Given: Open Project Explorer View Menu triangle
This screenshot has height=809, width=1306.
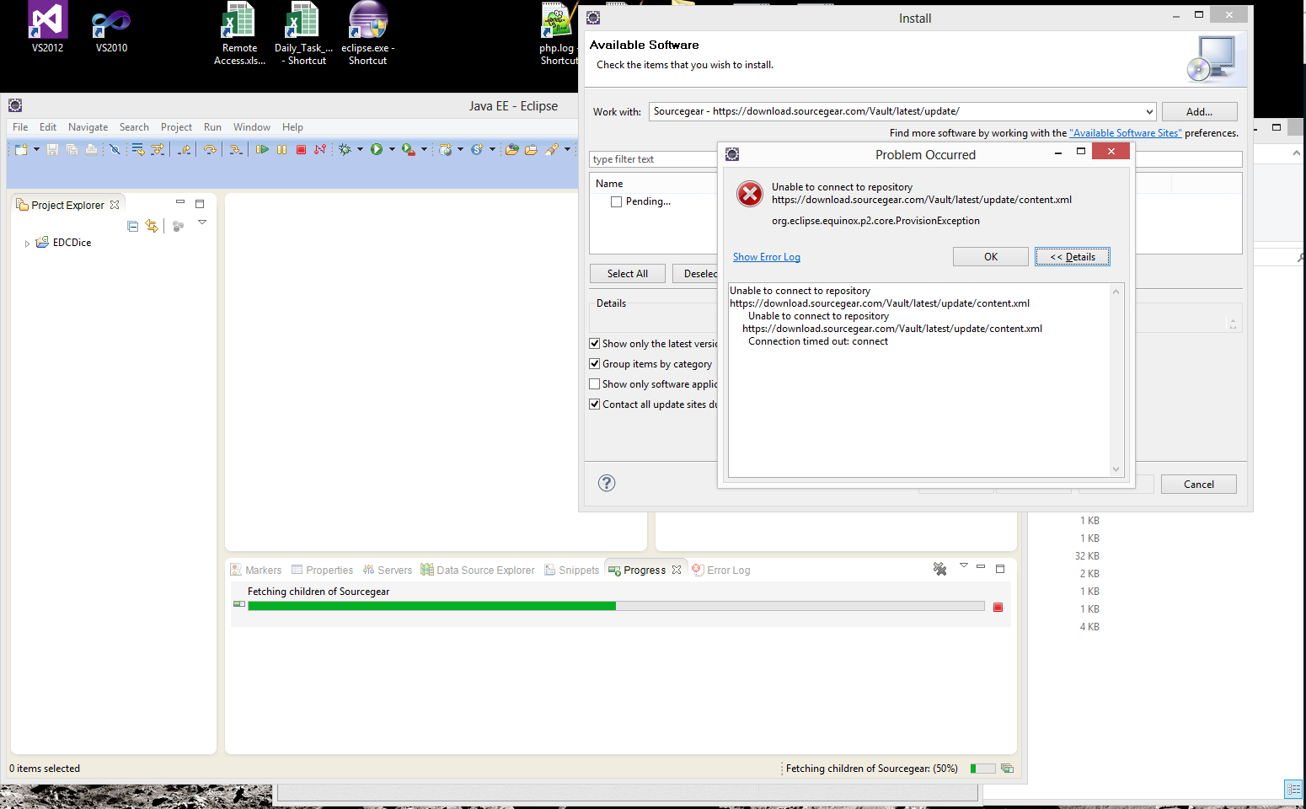Looking at the screenshot, I should tap(202, 222).
